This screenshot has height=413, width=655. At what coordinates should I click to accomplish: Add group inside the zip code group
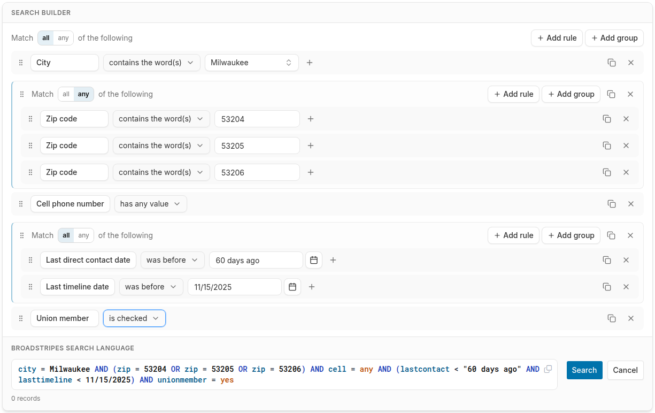[x=571, y=94]
